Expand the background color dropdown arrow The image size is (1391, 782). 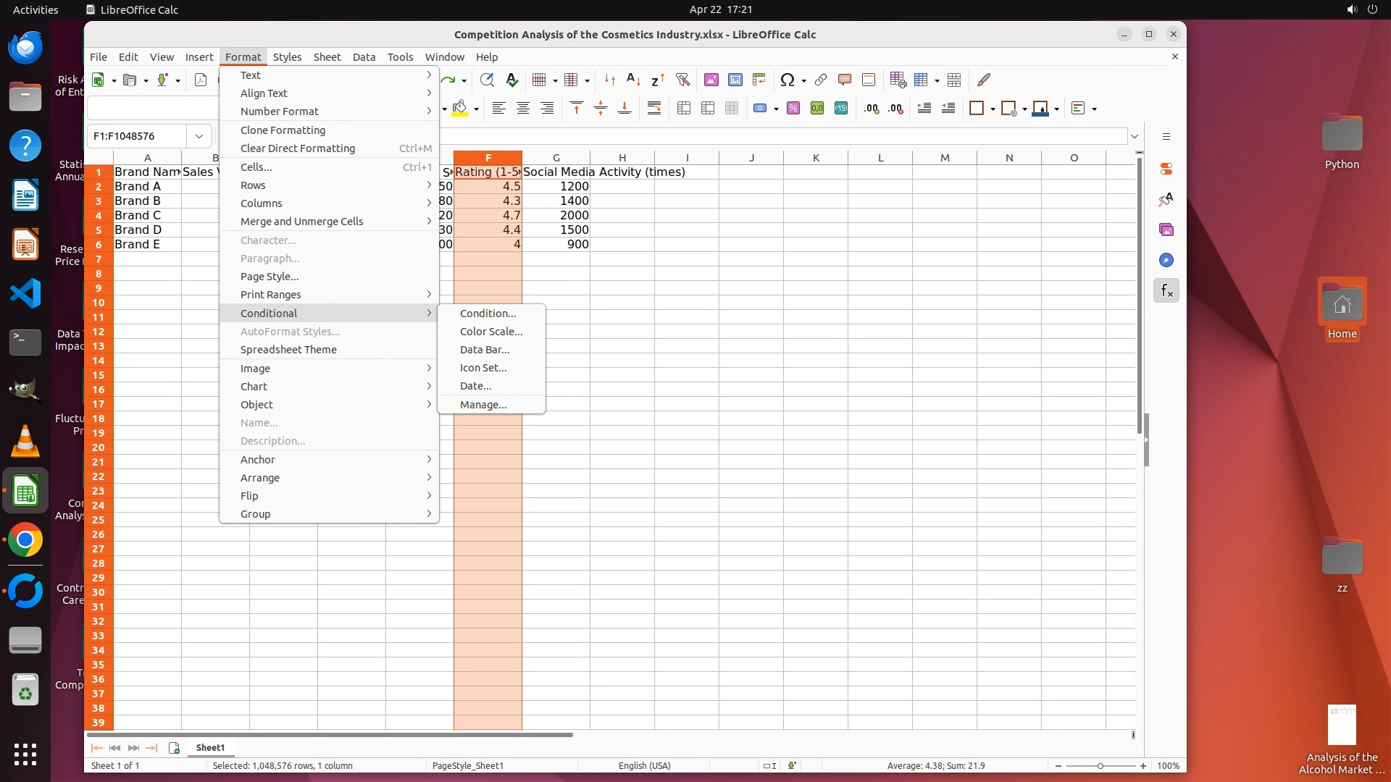click(476, 109)
